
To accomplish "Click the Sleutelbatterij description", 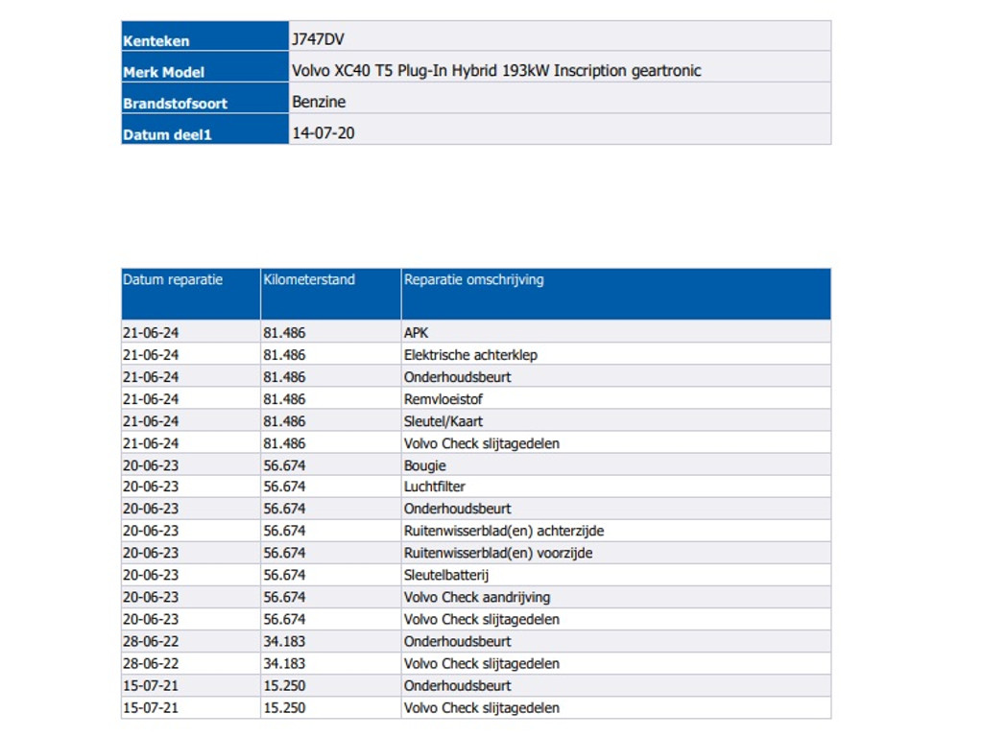I will pos(447,576).
